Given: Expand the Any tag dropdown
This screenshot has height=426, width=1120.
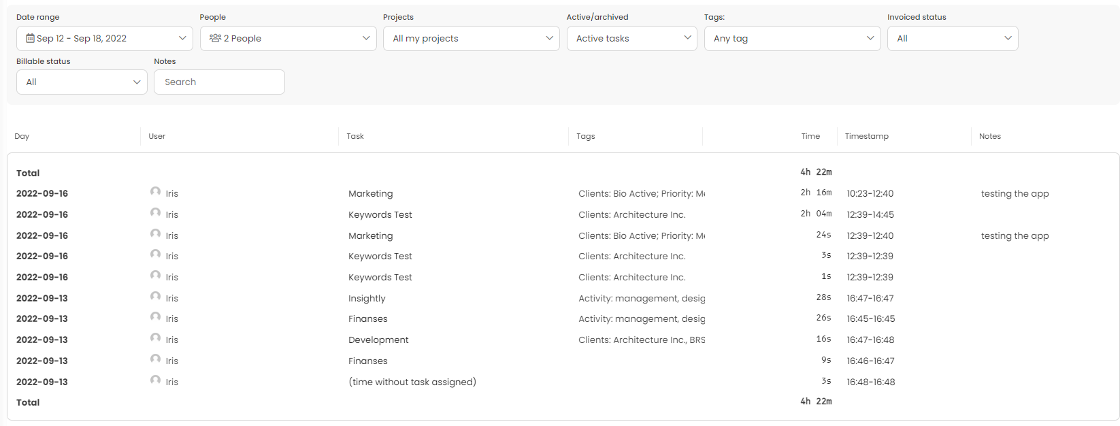Looking at the screenshot, I should tap(792, 39).
